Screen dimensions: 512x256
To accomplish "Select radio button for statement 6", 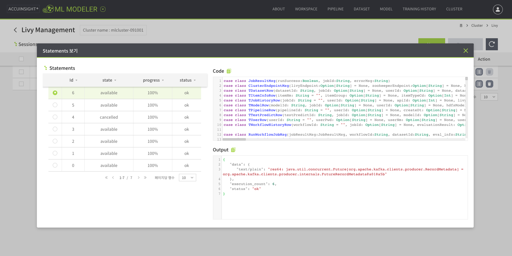I will (x=55, y=93).
